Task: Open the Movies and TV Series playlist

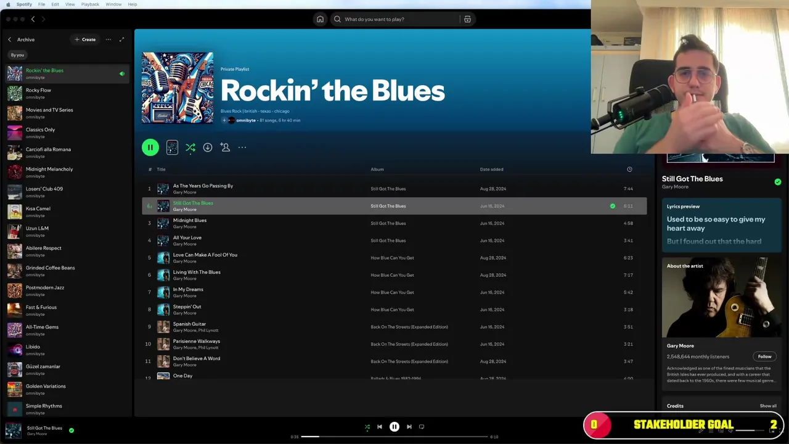Action: pos(68,113)
